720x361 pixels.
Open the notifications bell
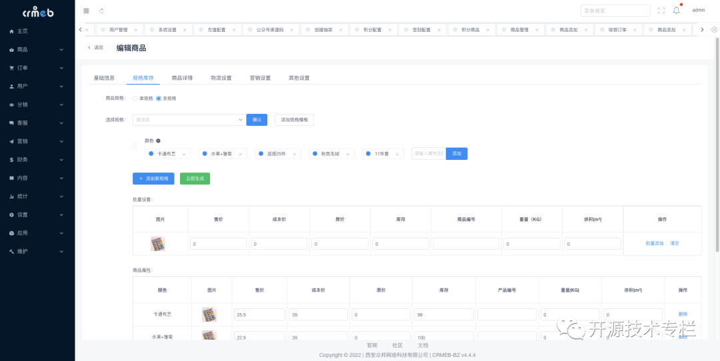[x=677, y=10]
